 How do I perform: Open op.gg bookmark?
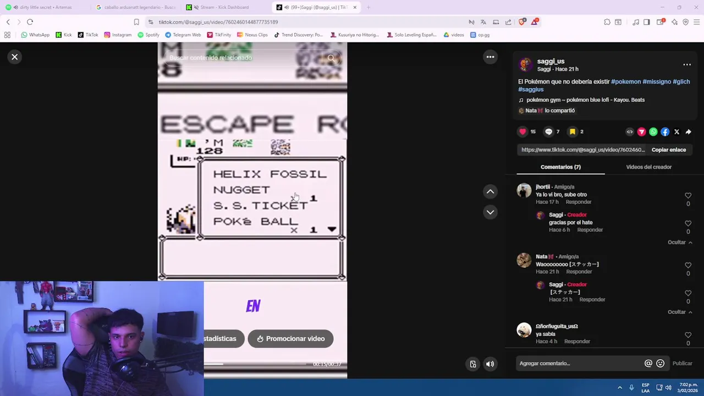[x=480, y=35]
